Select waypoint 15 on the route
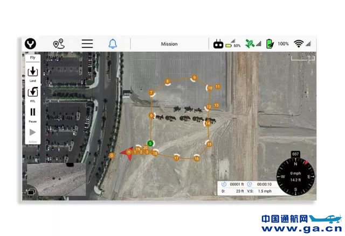The height and width of the screenshot is (236, 345). [x=209, y=144]
